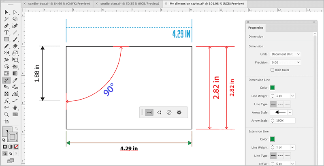The width and height of the screenshot is (324, 166).
Task: Open dimension settings gear in floating bar
Action: click(x=179, y=113)
